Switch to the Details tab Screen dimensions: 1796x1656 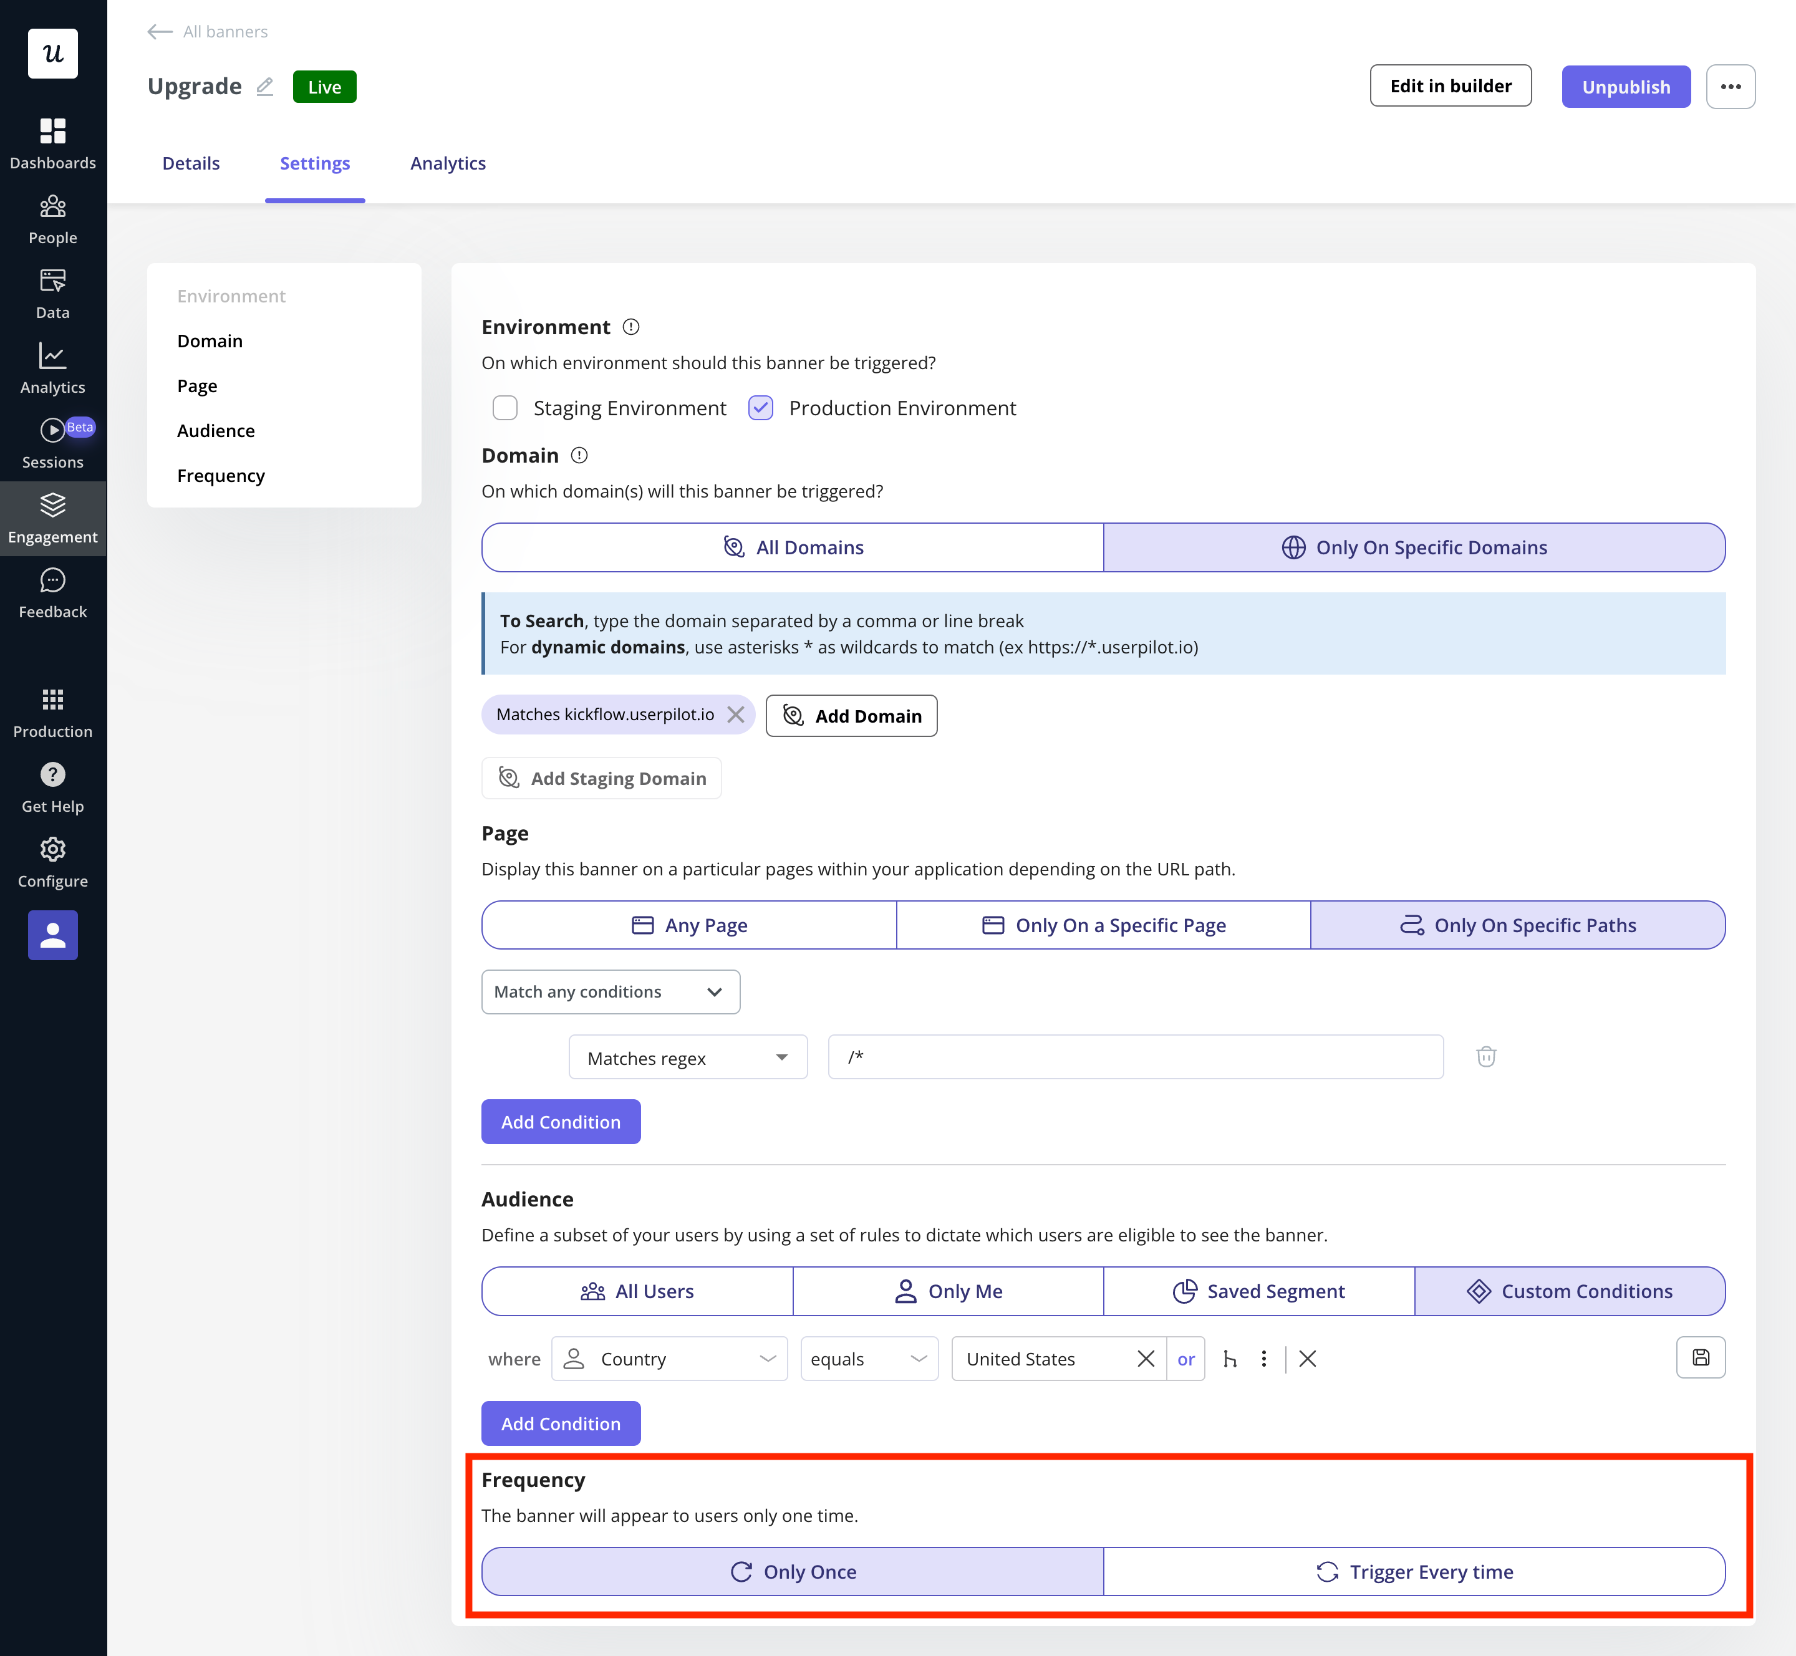191,163
